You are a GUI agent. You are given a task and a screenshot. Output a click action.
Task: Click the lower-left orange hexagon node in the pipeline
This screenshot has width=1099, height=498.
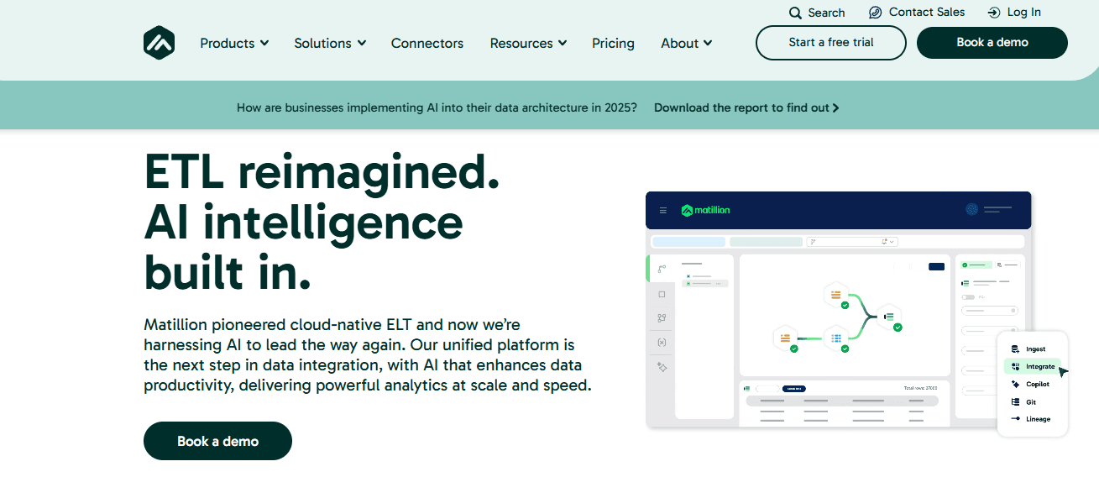point(785,338)
